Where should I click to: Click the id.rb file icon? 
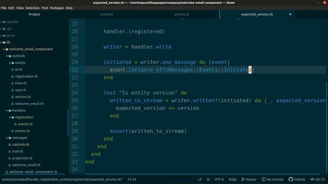click(x=12, y=70)
